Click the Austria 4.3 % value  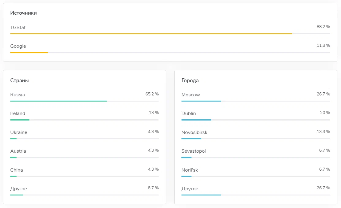point(153,150)
